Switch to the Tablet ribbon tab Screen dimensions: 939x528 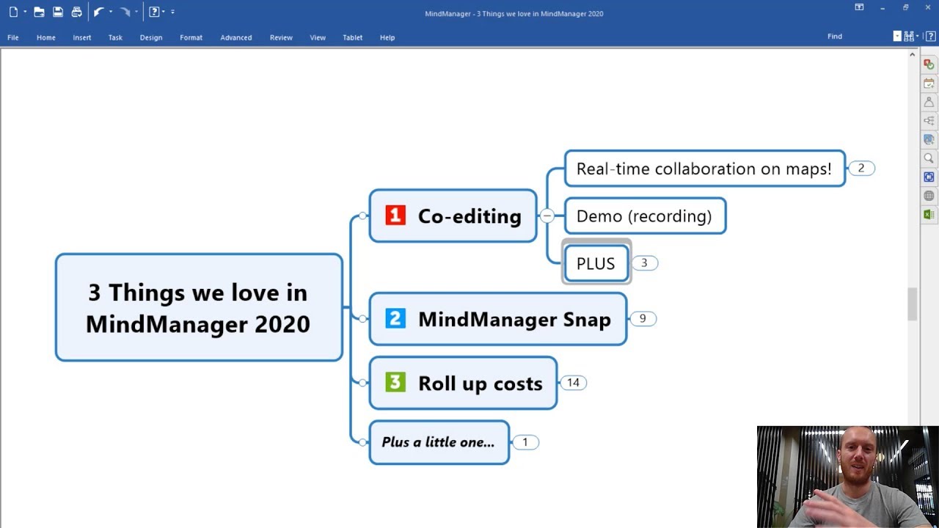pyautogui.click(x=353, y=37)
